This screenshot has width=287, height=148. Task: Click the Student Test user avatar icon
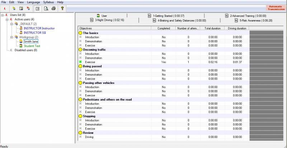point(21,46)
